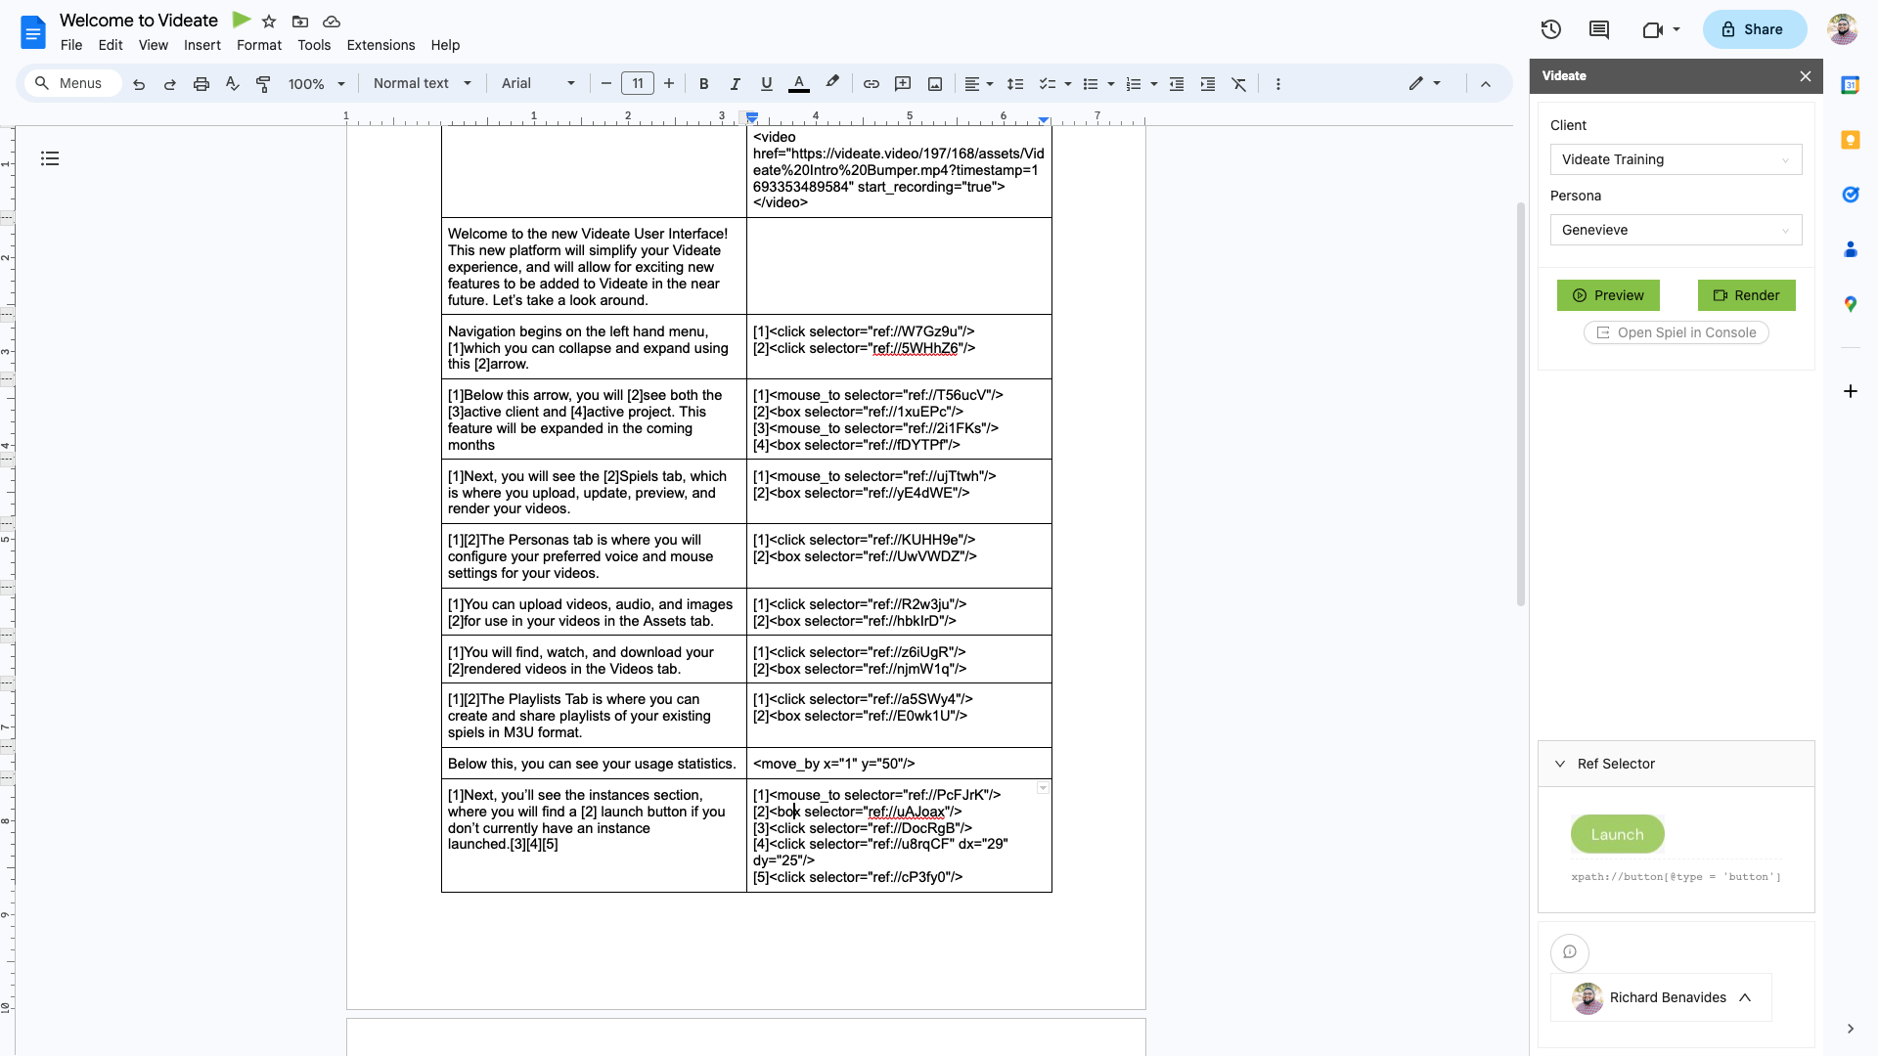1878x1056 pixels.
Task: Open align options dropdown
Action: click(x=979, y=84)
